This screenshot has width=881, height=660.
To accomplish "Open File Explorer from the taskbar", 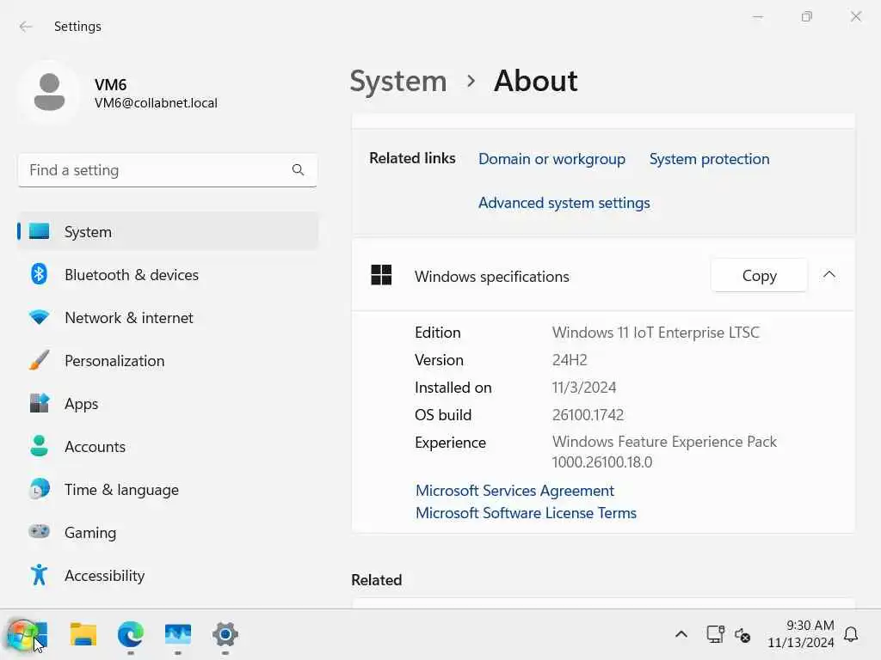I will click(x=83, y=635).
